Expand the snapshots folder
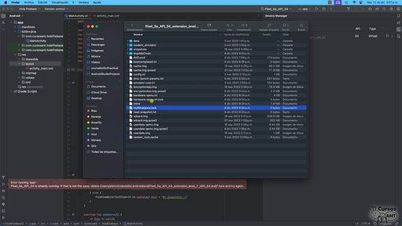The height and width of the screenshot is (226, 402). point(128,49)
